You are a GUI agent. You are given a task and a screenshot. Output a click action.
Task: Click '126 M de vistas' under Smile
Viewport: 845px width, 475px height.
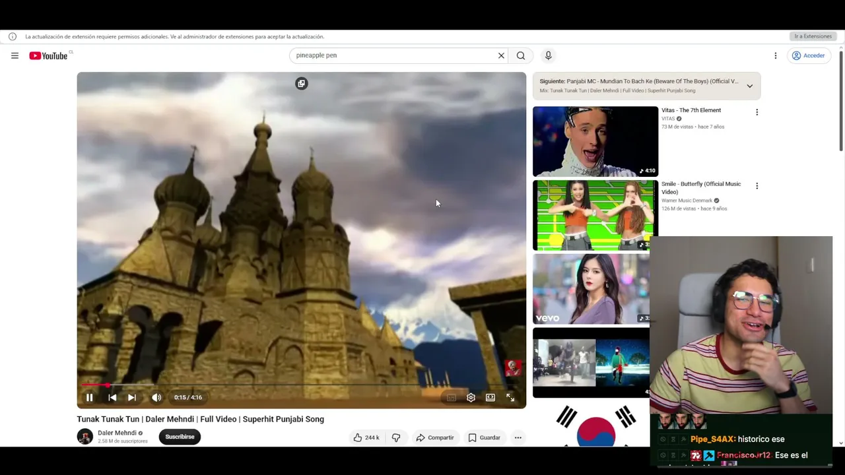(679, 208)
